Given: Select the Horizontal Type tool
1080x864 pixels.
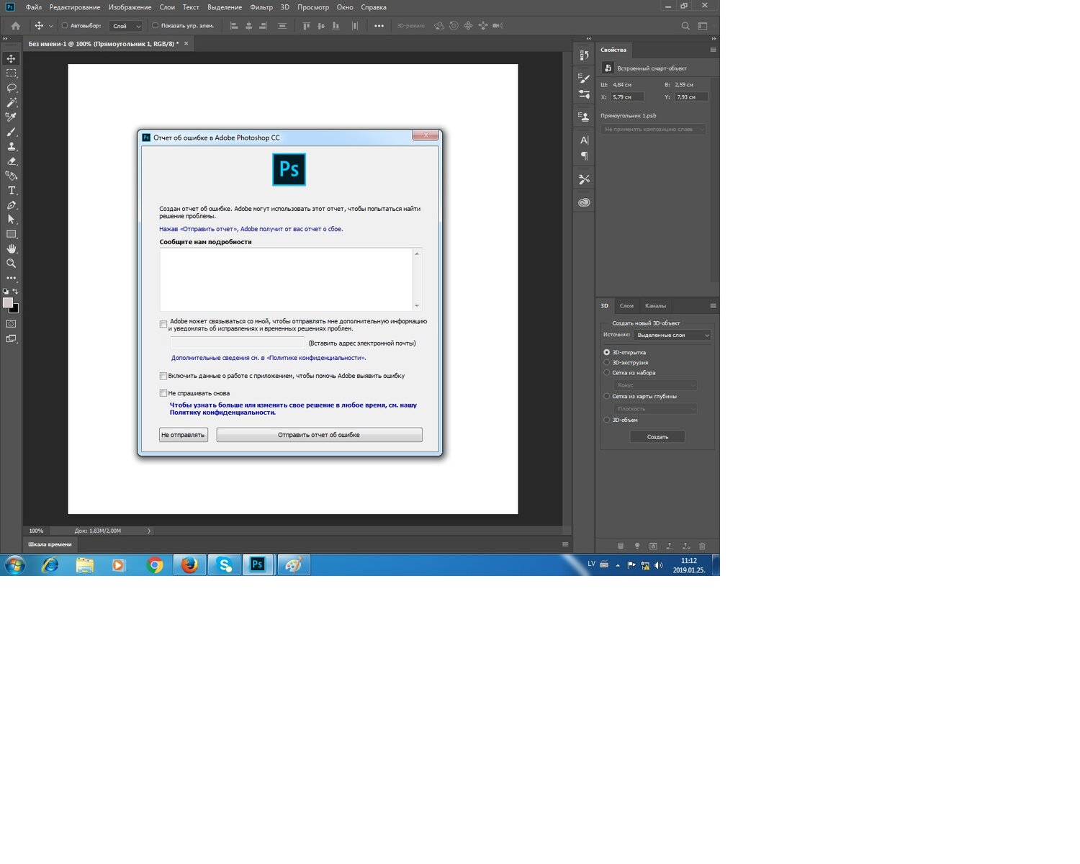Looking at the screenshot, I should (11, 190).
